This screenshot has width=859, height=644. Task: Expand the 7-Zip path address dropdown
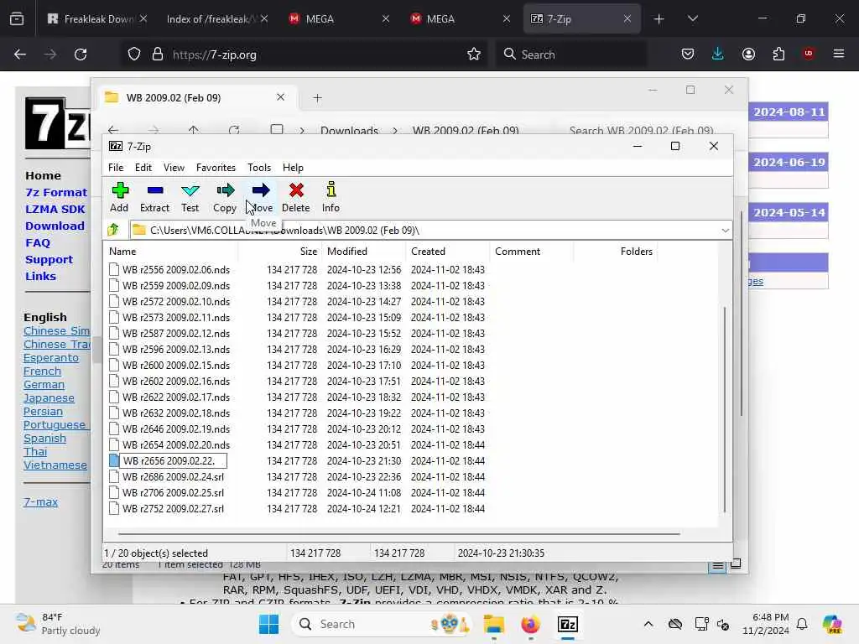coord(725,231)
